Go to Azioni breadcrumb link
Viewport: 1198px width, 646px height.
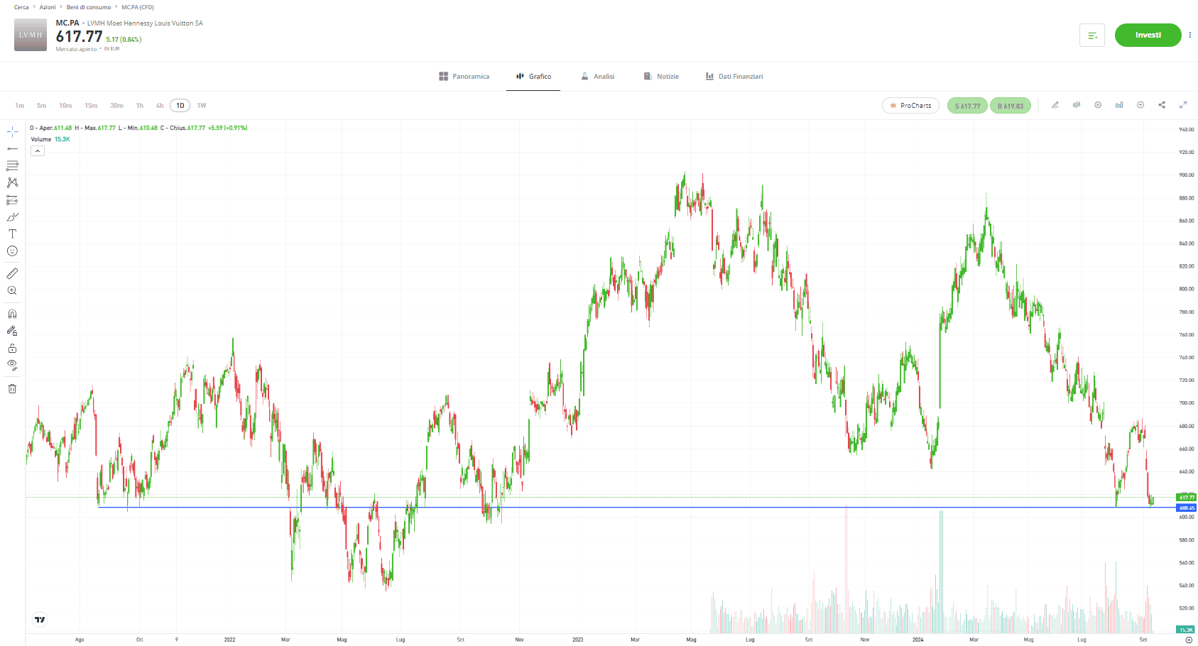point(48,7)
